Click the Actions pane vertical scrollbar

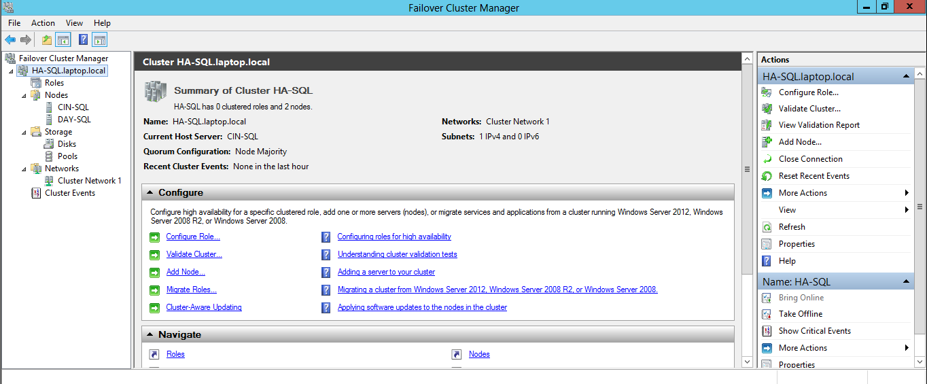pos(920,207)
